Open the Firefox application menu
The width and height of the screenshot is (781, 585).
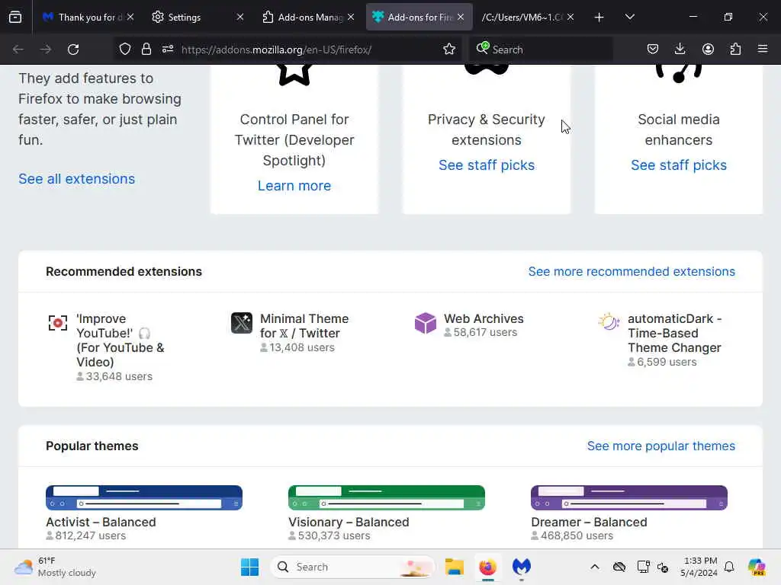tap(763, 50)
